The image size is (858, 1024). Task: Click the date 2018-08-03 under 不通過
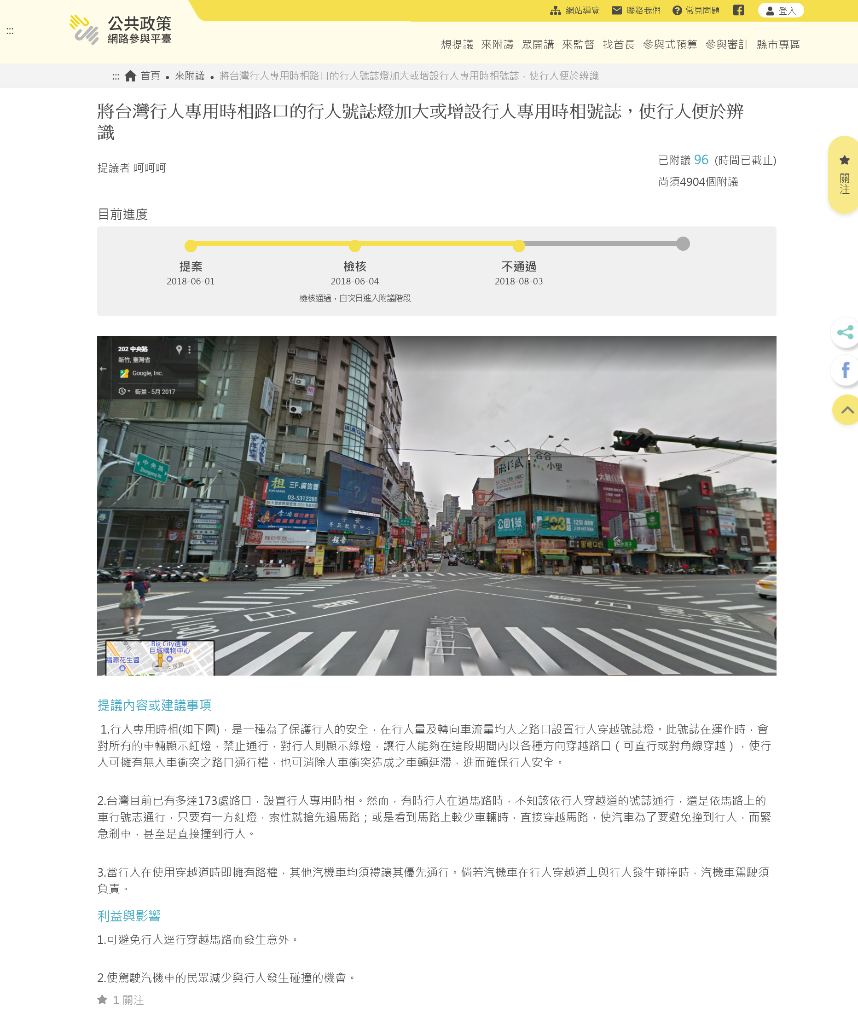click(x=518, y=281)
